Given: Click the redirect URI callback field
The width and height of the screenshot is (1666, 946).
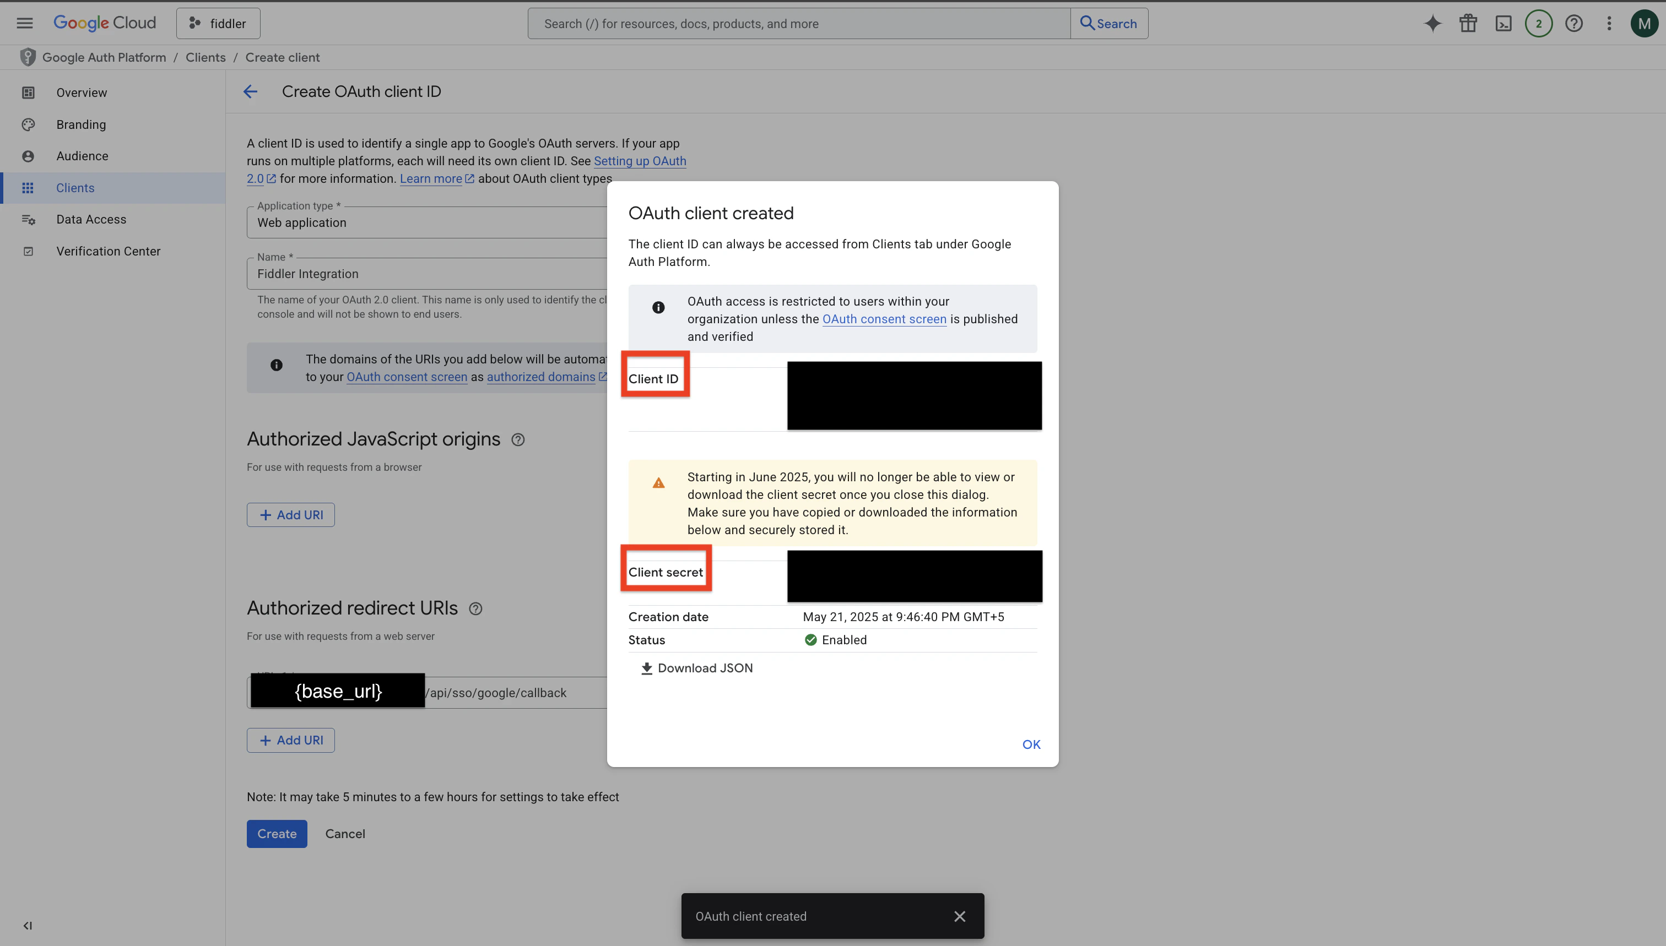Looking at the screenshot, I should tap(427, 693).
